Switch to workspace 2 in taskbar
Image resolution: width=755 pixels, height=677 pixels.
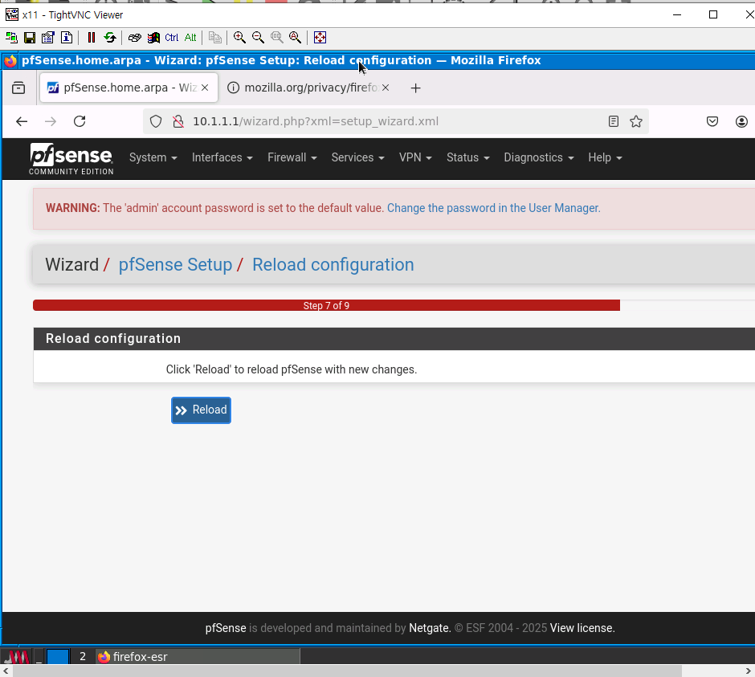click(83, 657)
